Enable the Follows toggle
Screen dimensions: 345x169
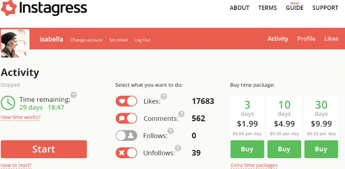click(x=126, y=136)
